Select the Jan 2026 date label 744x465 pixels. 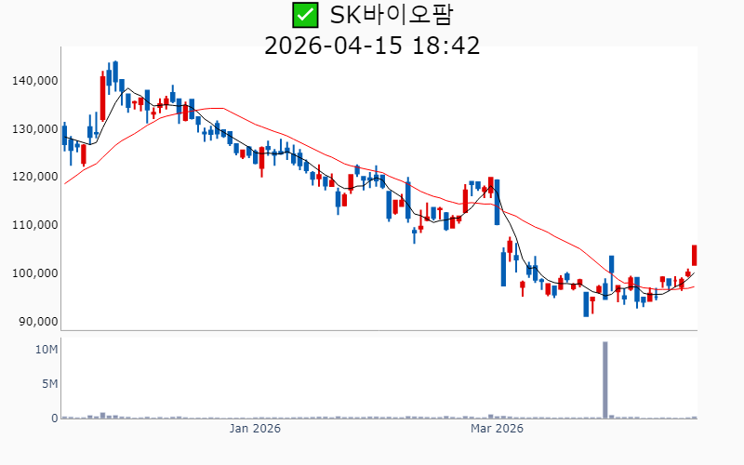[x=255, y=429]
